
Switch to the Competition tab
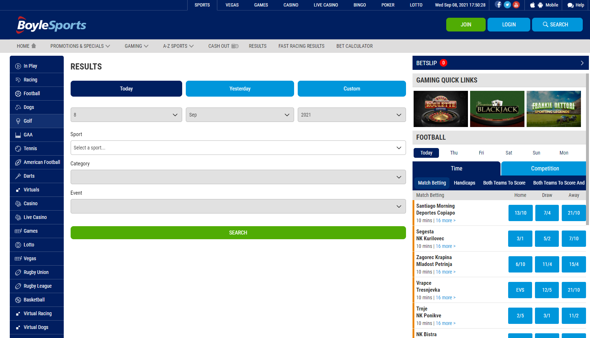pos(545,169)
